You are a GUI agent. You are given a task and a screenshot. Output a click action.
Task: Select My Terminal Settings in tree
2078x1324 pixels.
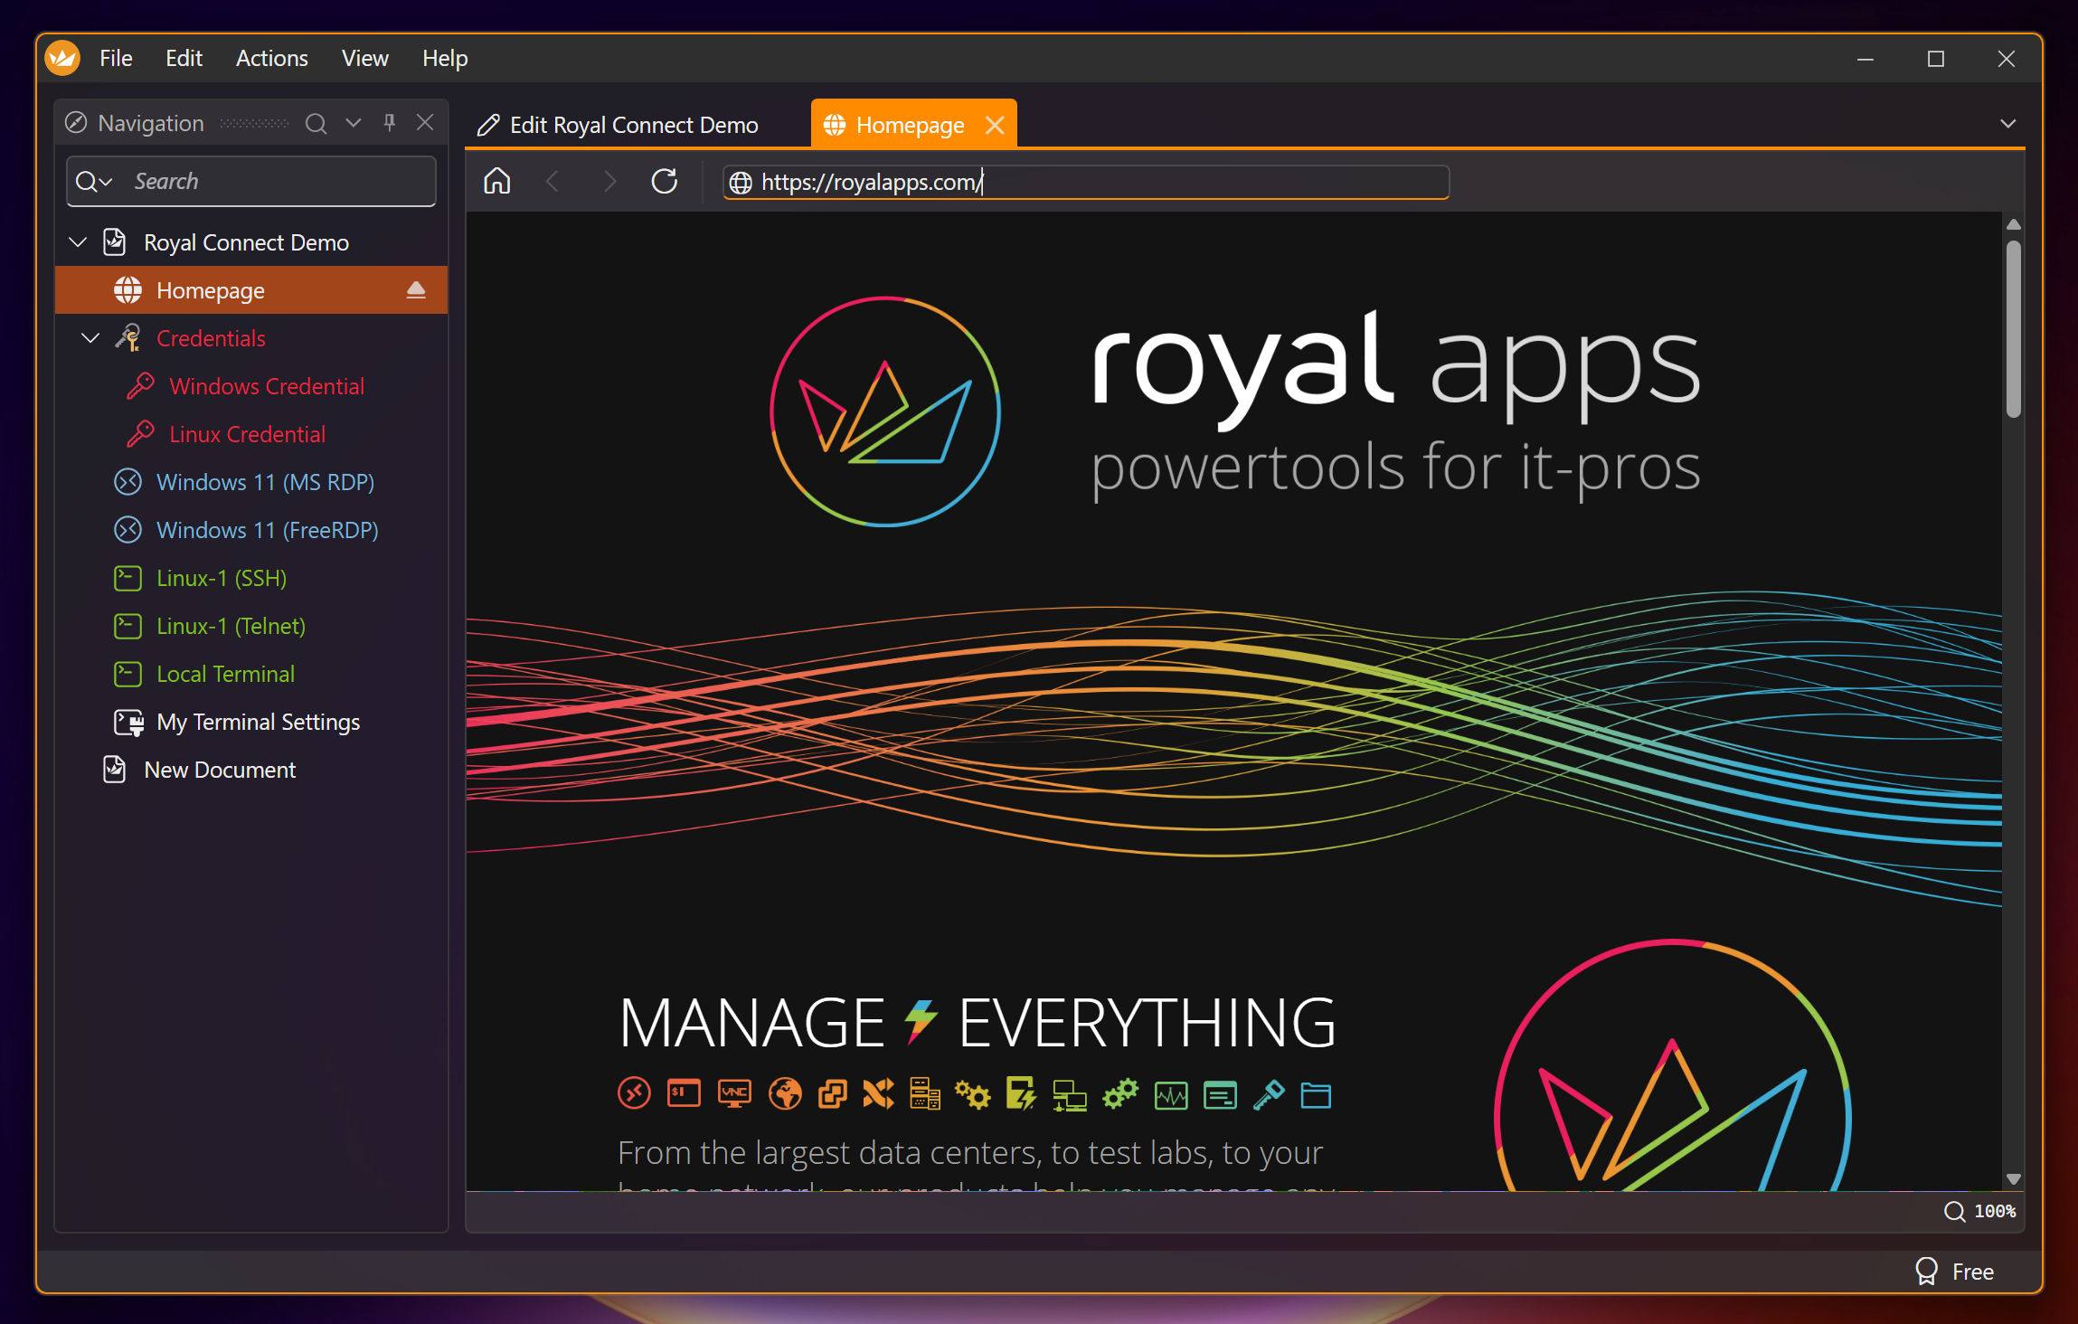pyautogui.click(x=258, y=722)
